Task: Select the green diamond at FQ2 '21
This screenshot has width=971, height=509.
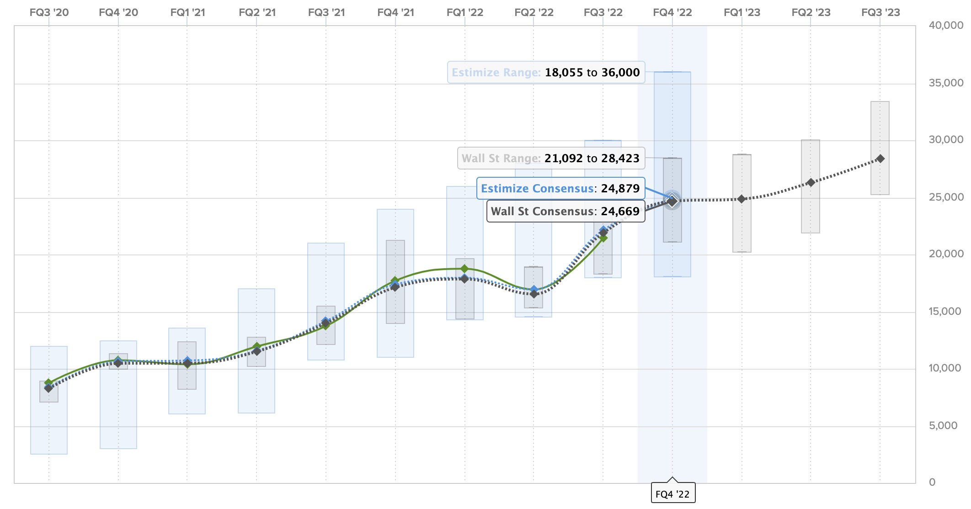Action: click(x=256, y=345)
